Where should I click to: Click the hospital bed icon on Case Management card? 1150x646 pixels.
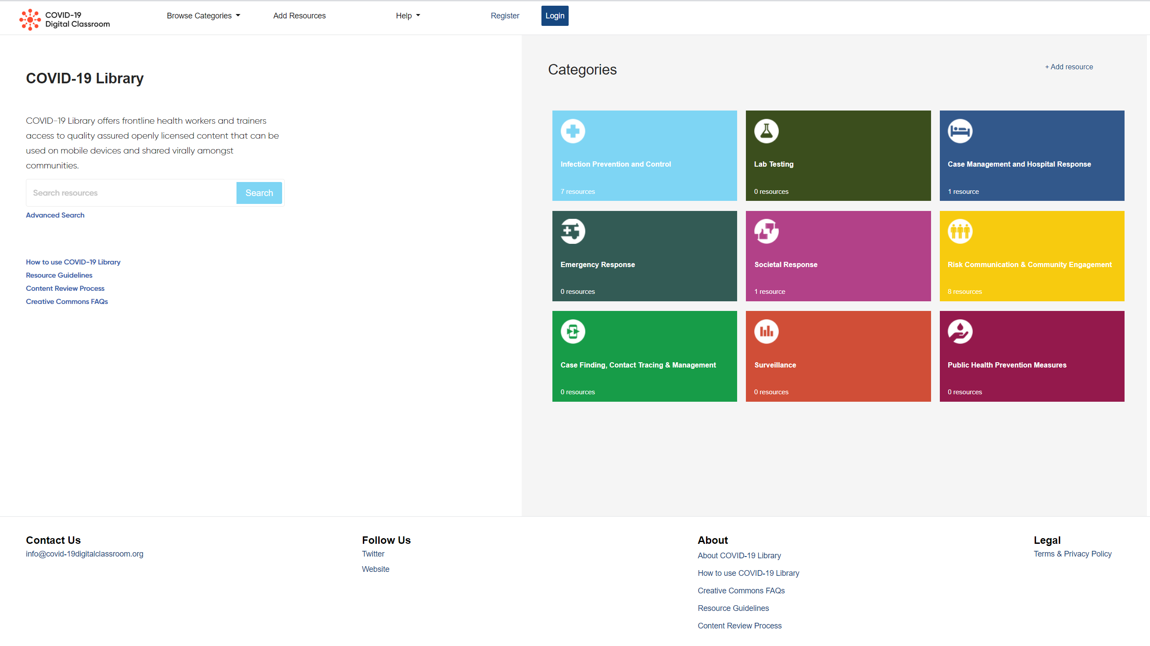960,131
